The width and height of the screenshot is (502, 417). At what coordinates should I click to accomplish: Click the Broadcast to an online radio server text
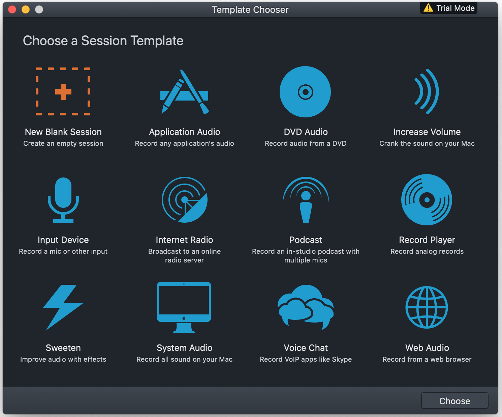pos(184,255)
